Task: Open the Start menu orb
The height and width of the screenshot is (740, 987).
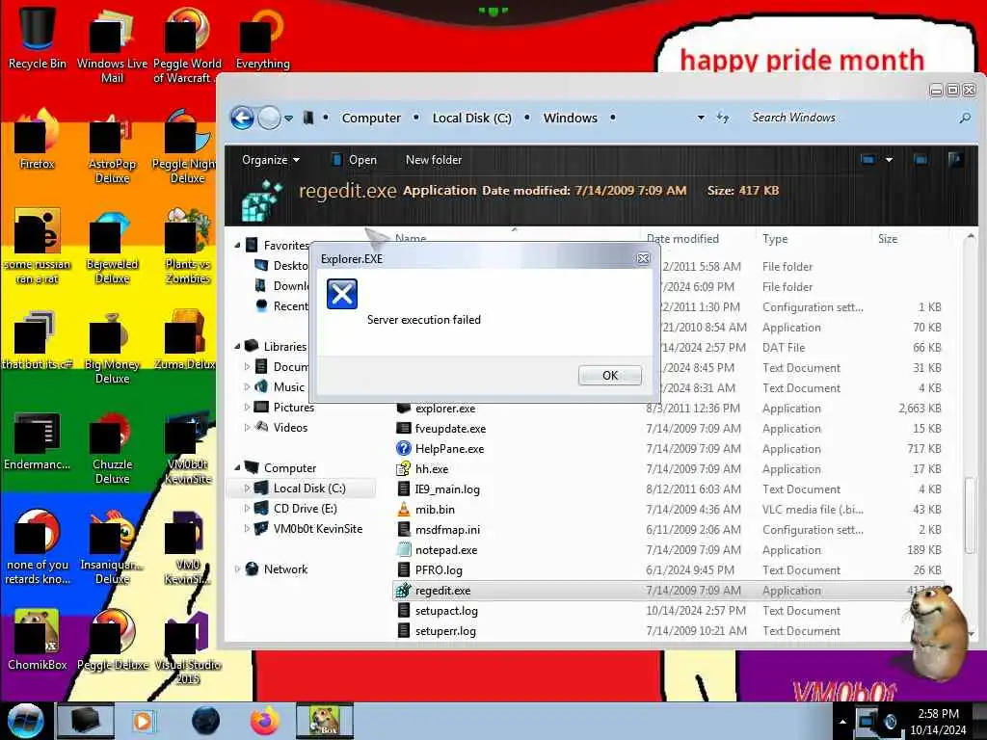Action: click(x=26, y=721)
